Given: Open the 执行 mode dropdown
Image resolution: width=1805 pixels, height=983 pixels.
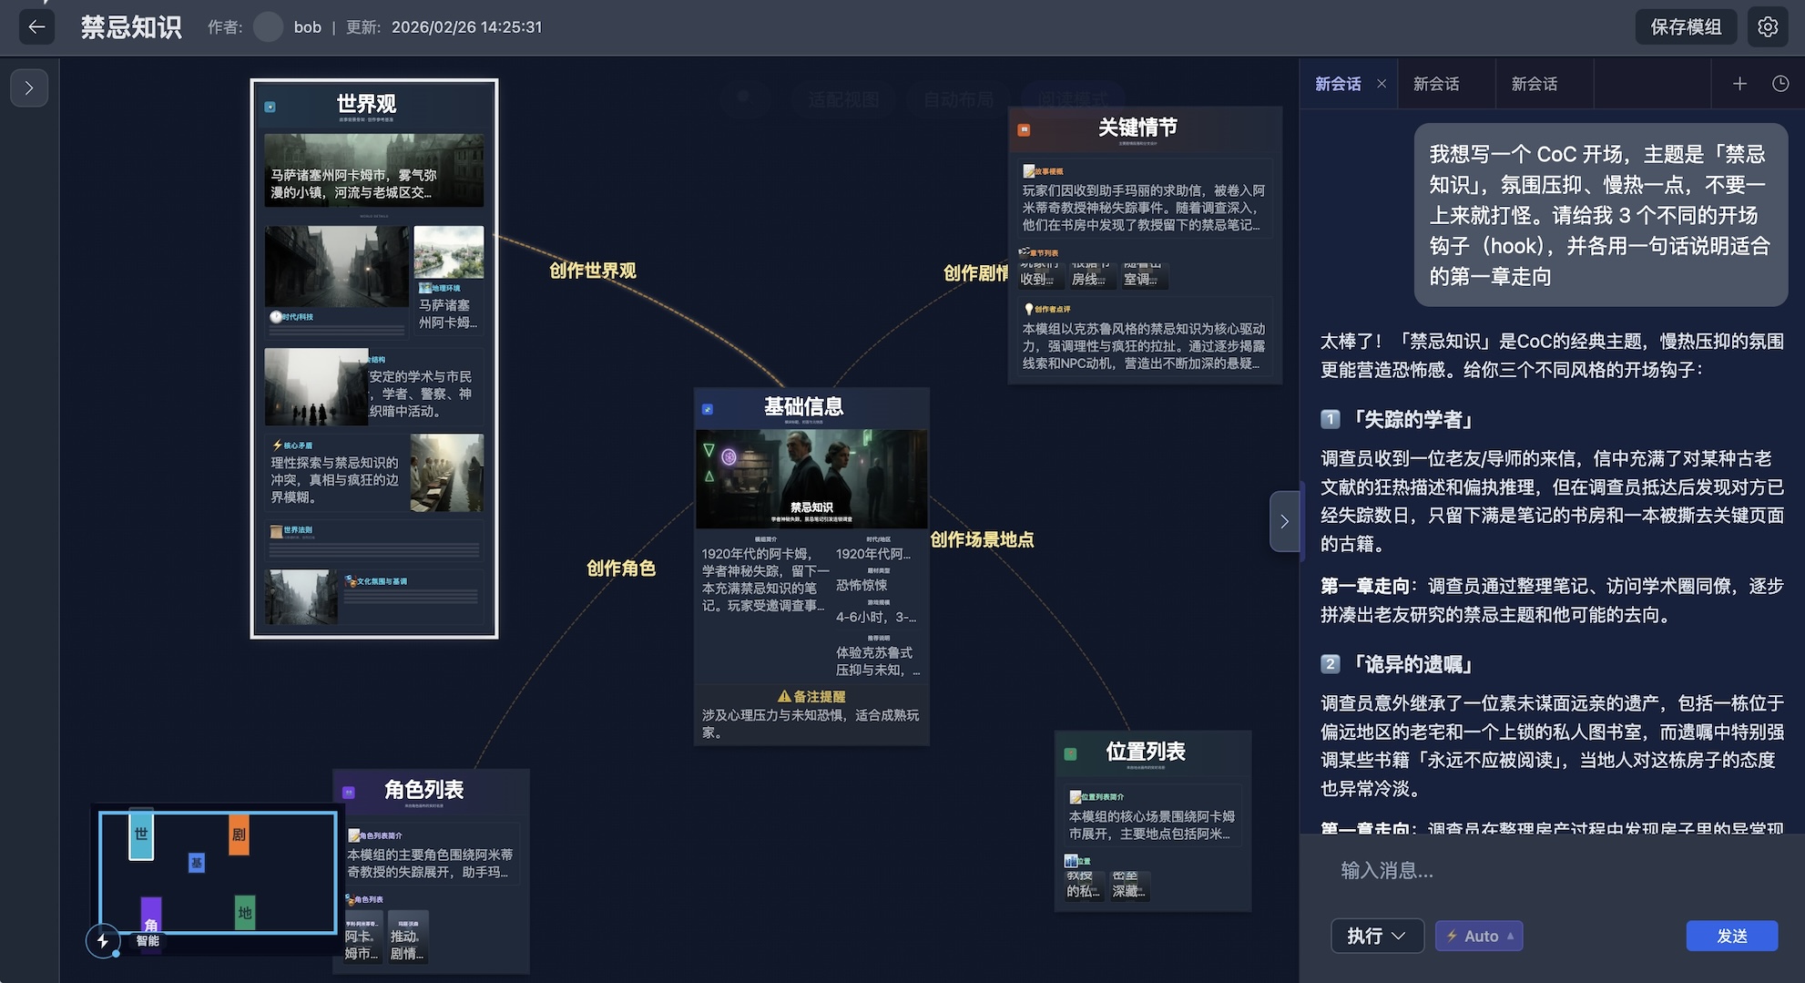Looking at the screenshot, I should [1376, 936].
